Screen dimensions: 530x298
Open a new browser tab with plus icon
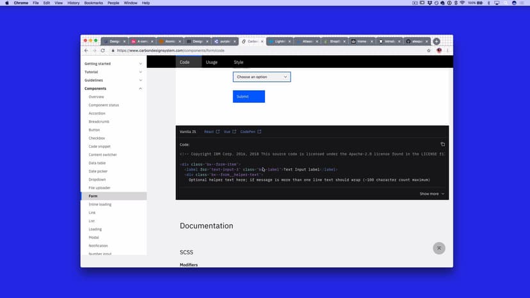(x=437, y=41)
